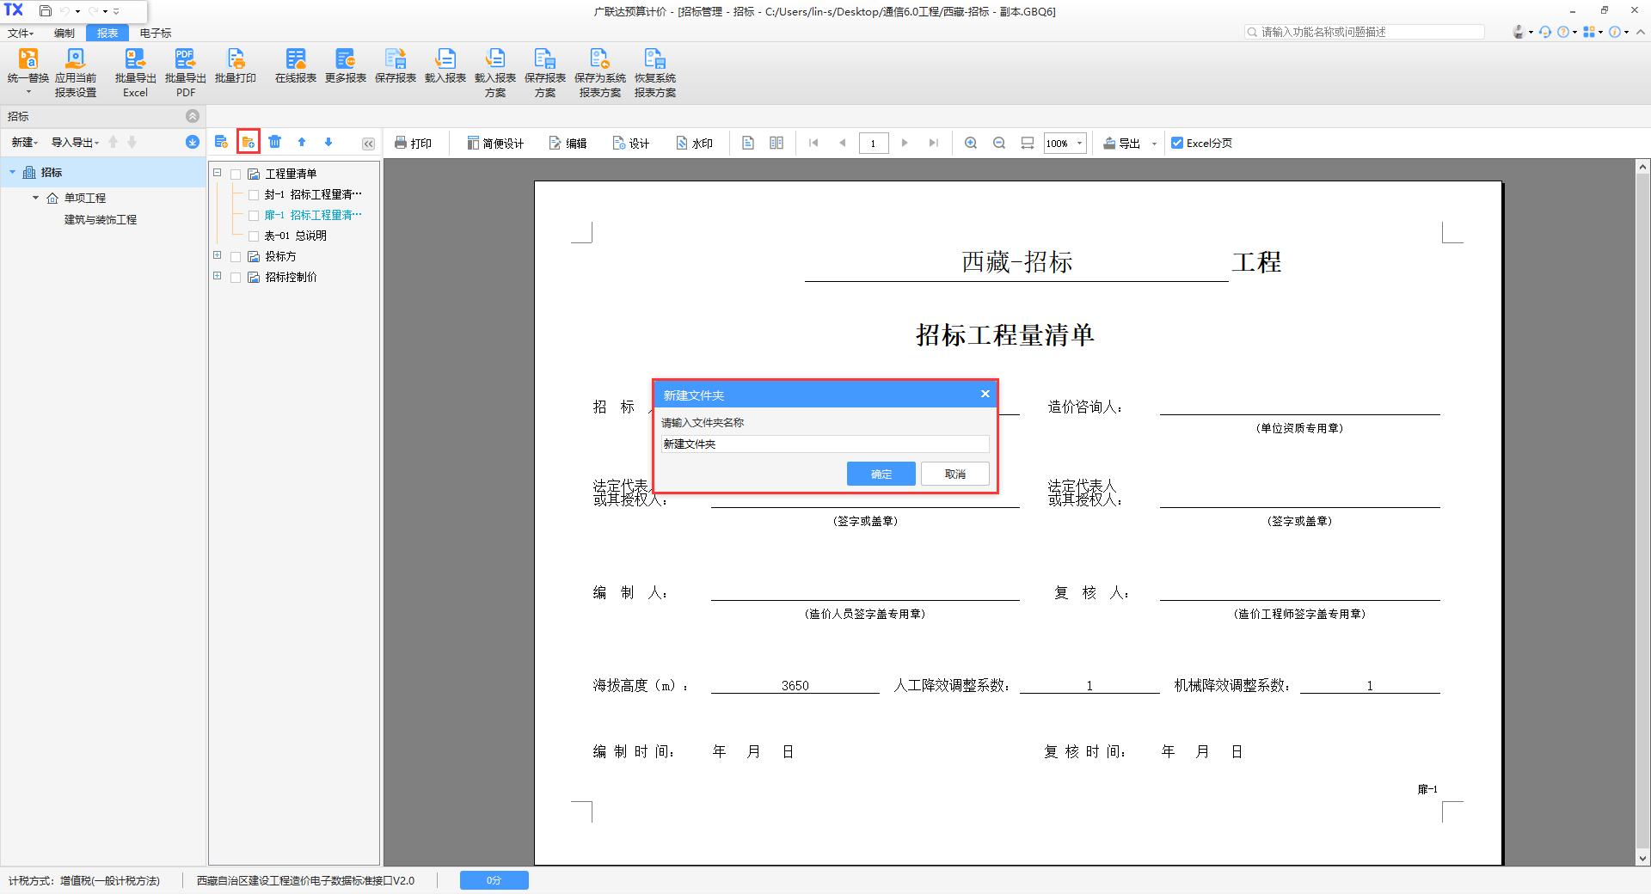Click the folder name input field
This screenshot has height=894, width=1651.
(x=824, y=444)
